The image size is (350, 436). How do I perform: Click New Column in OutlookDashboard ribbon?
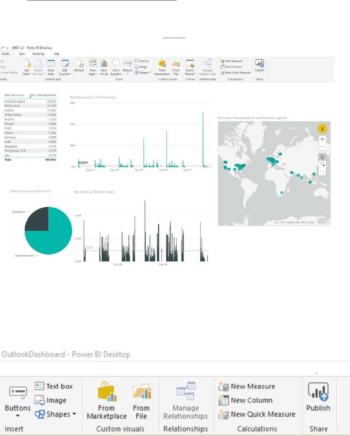(246, 400)
